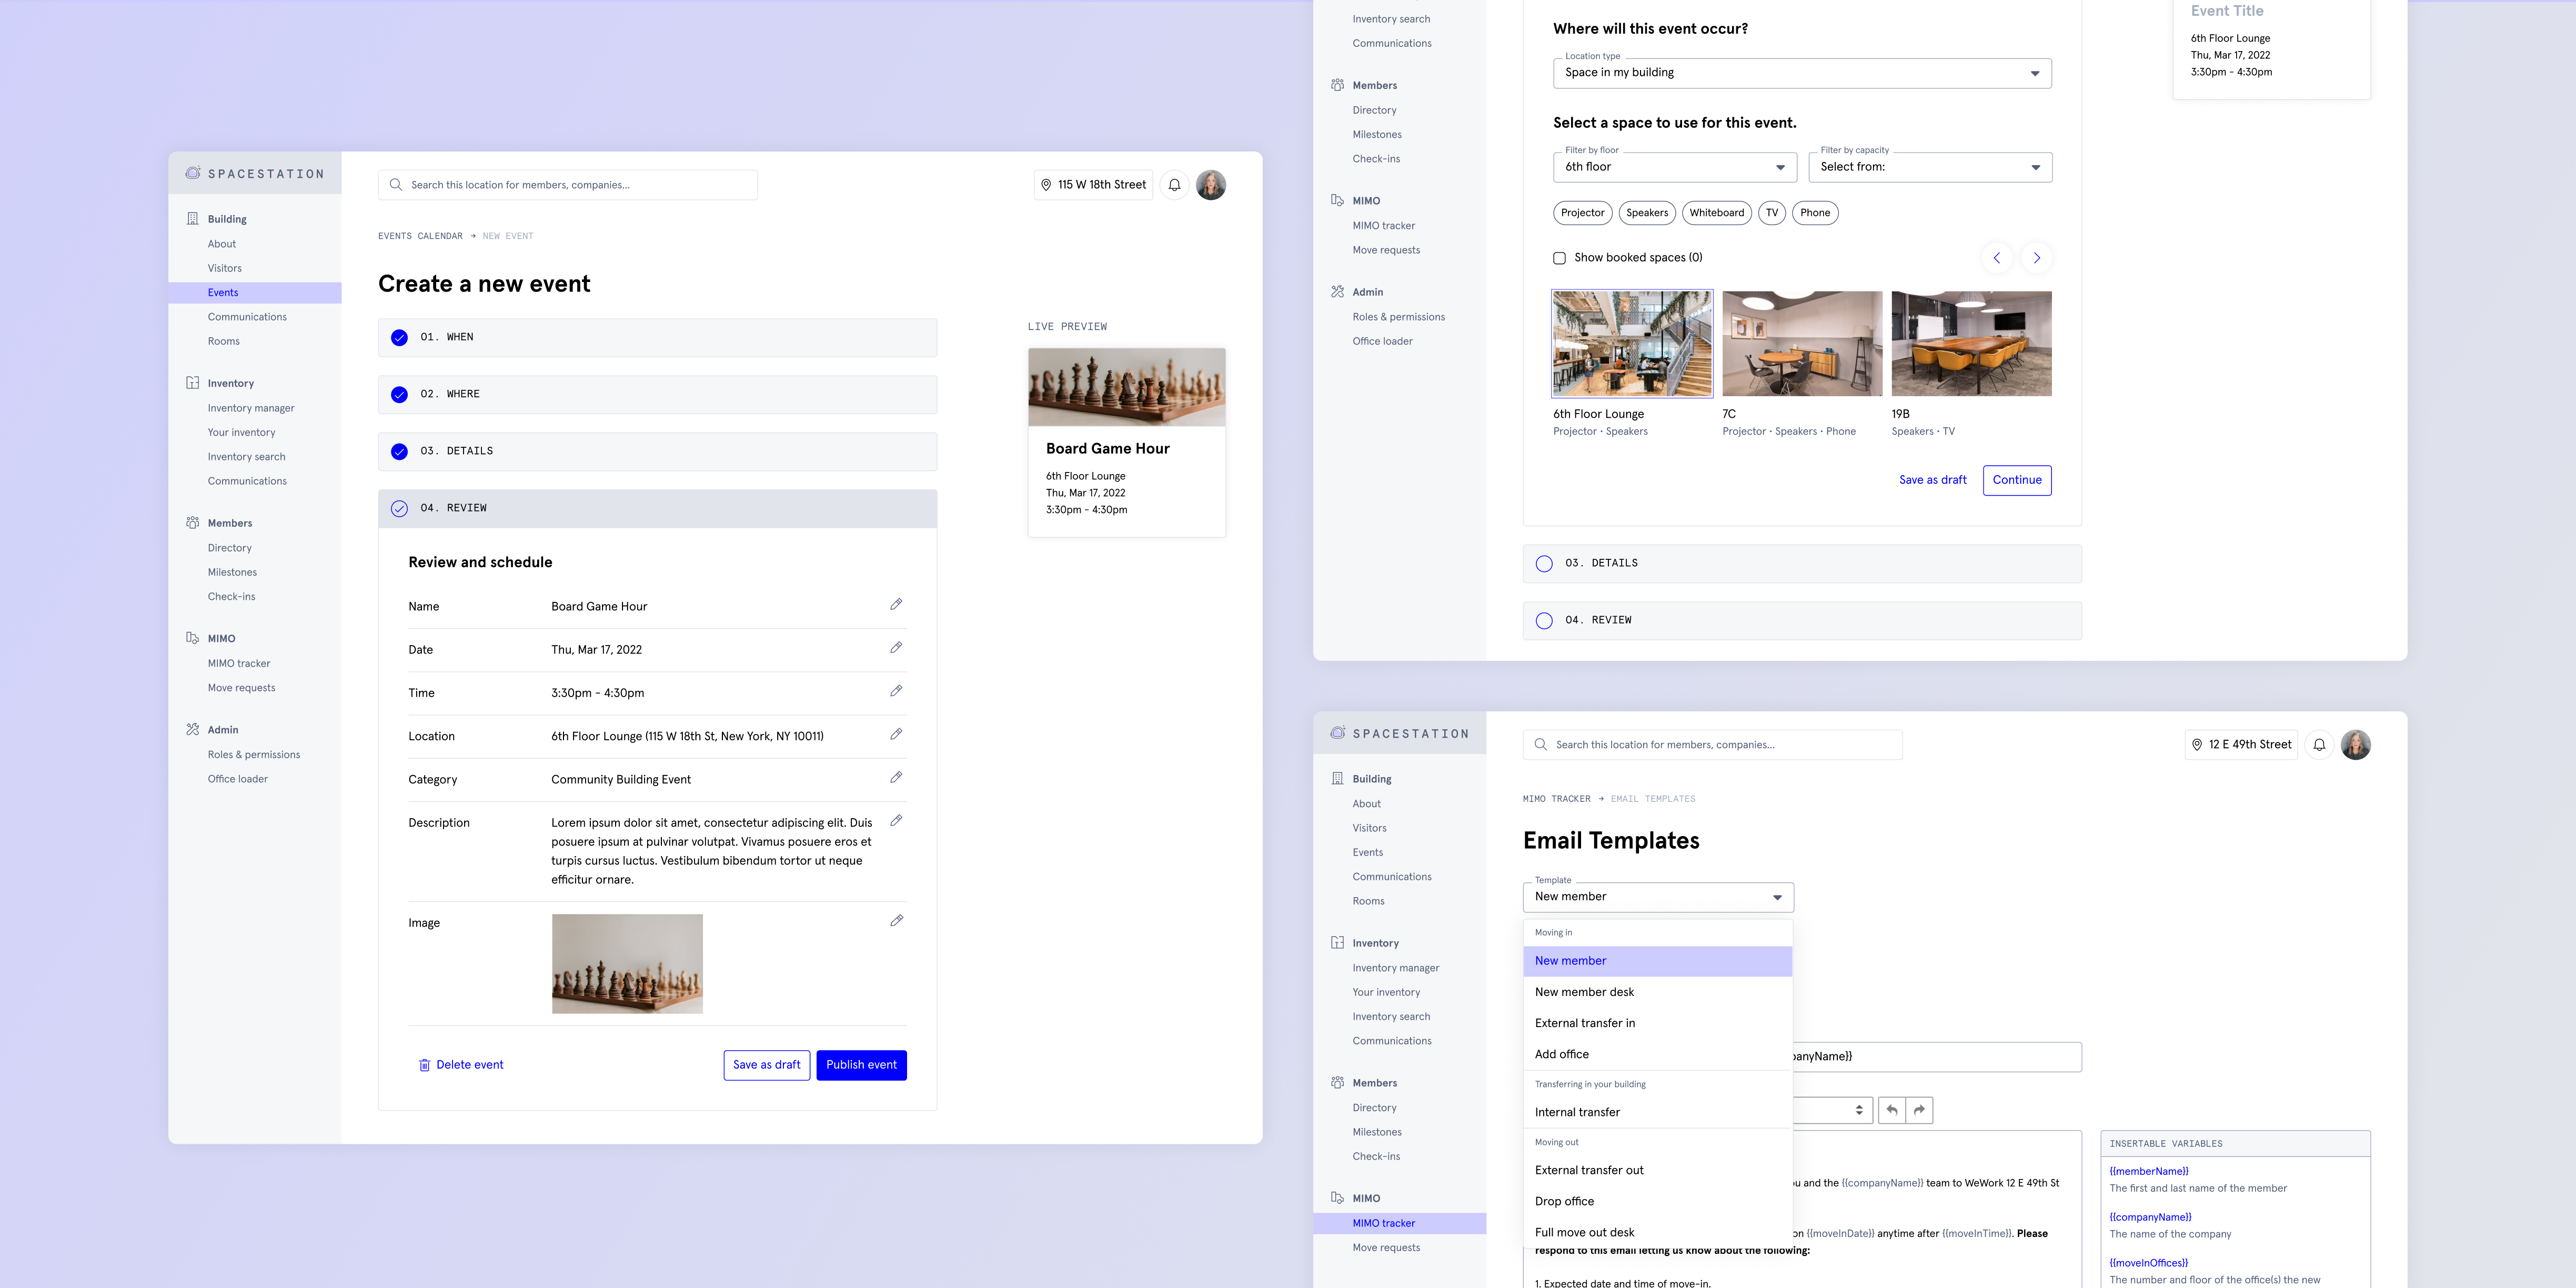2576x1288 pixels.
Task: Open the Filter by floor dropdown
Action: point(1674,167)
